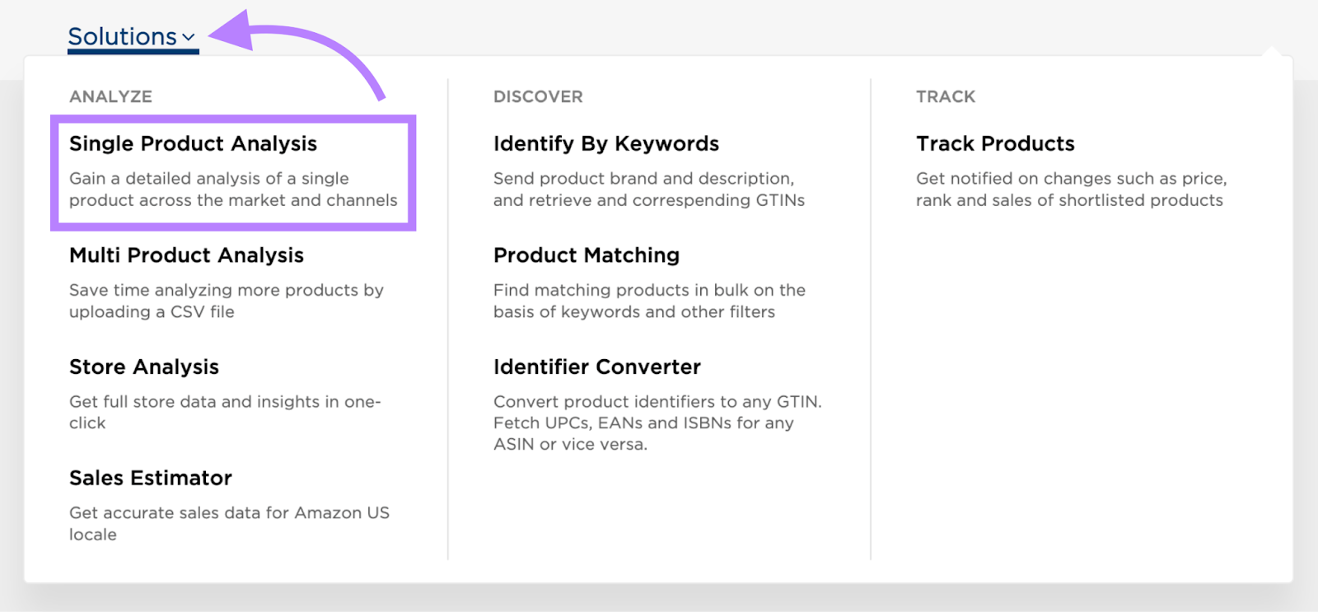Choose Identify By Keywords

(x=605, y=144)
